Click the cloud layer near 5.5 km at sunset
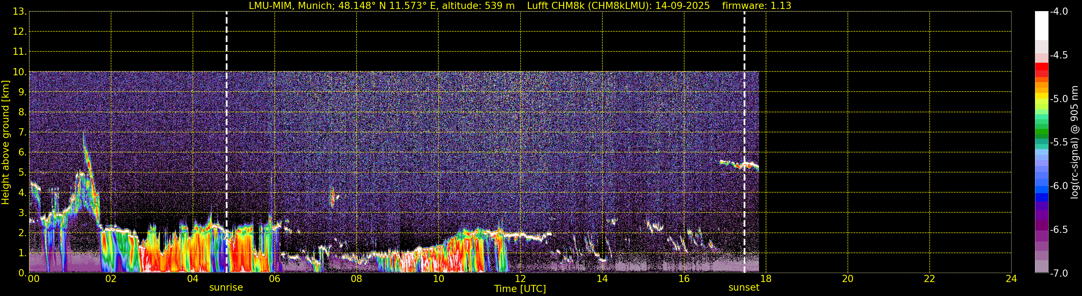Image resolution: width=1082 pixels, height=296 pixels. 739,165
